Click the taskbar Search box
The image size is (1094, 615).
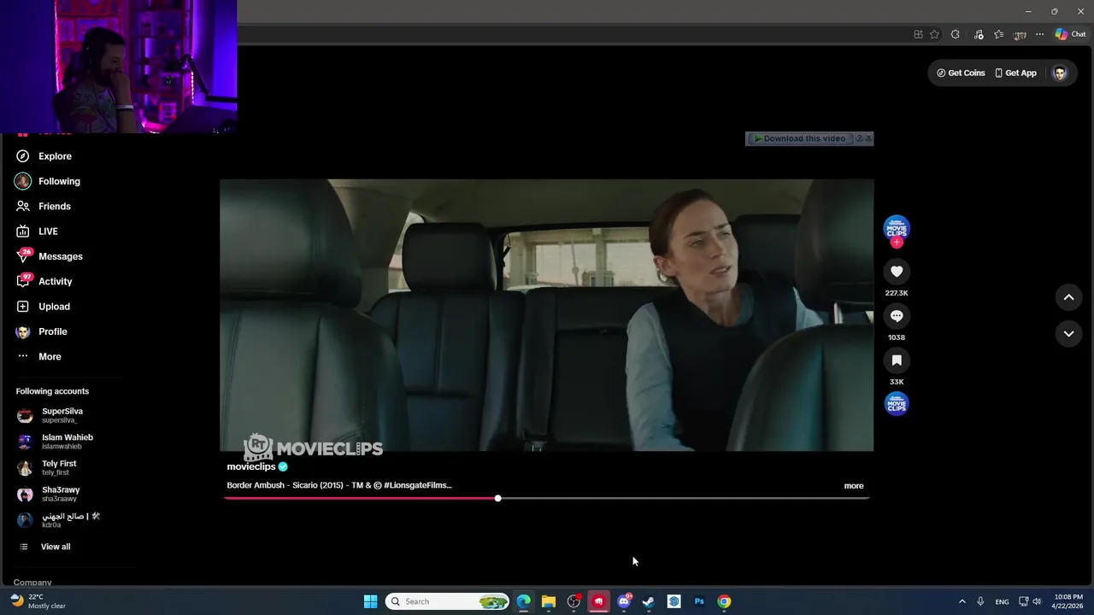447,601
